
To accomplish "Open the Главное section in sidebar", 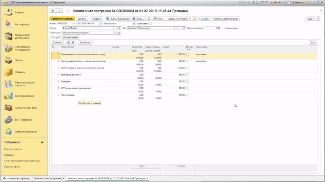I will point(13,12).
